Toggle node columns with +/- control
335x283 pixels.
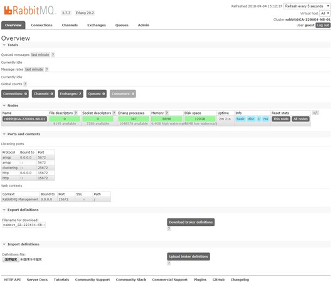click(x=316, y=113)
